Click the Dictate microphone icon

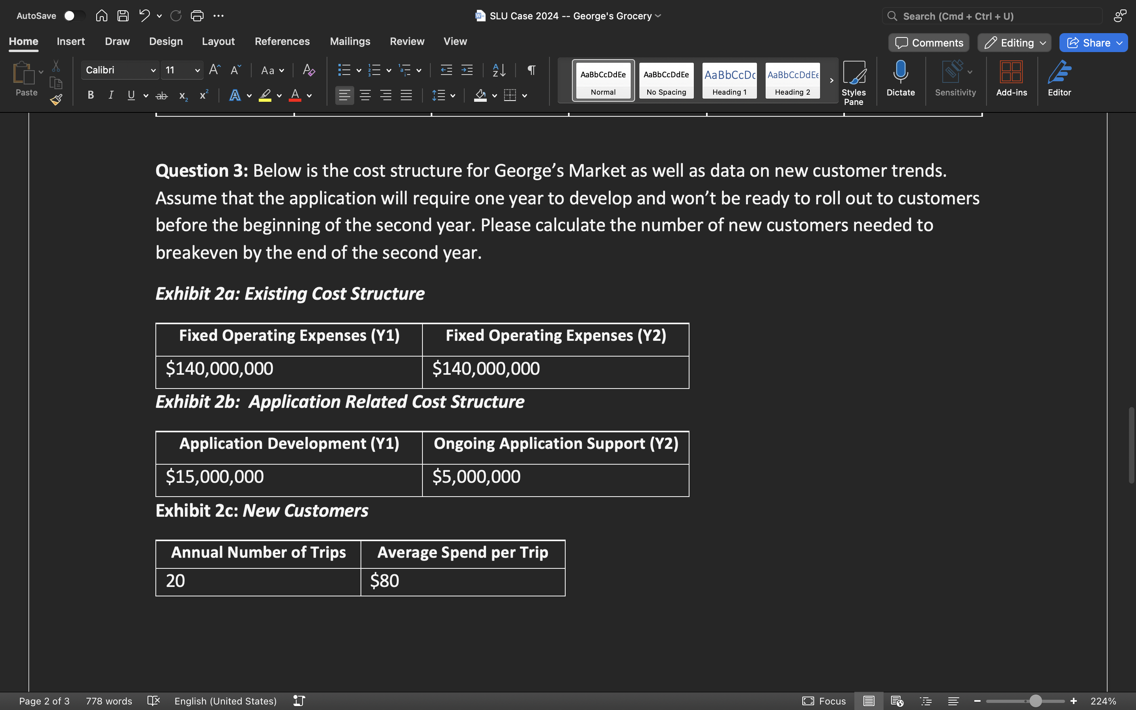click(x=901, y=72)
